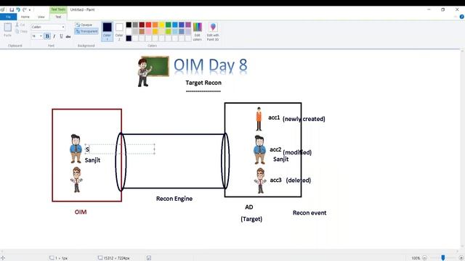Open the Edit colors dialog

pos(197,31)
